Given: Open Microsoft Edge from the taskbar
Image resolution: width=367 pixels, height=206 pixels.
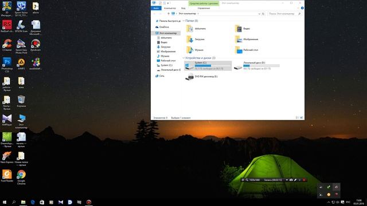Looking at the screenshot, I should [x=33, y=202].
